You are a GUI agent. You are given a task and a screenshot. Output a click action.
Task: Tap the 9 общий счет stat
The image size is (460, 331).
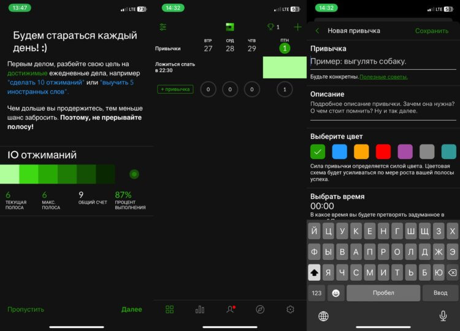click(x=93, y=198)
